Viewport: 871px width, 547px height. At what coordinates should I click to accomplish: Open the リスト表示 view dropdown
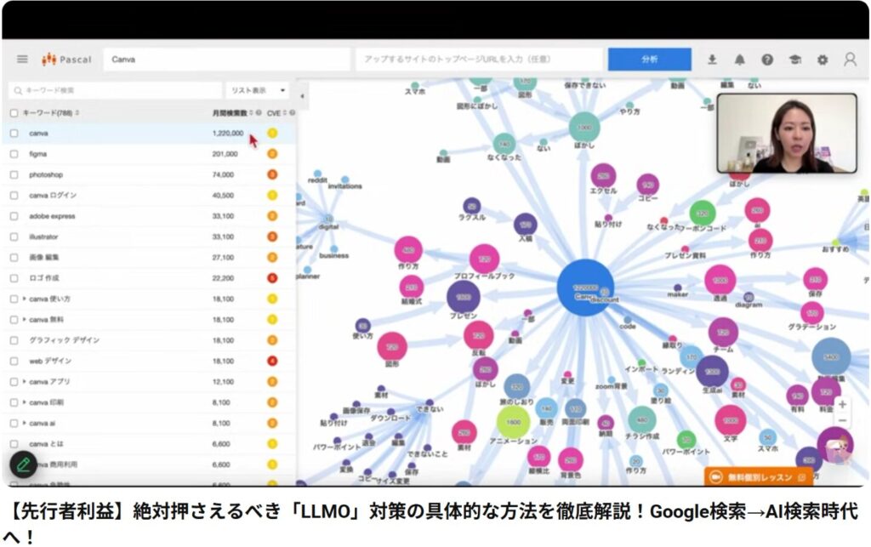[x=257, y=90]
